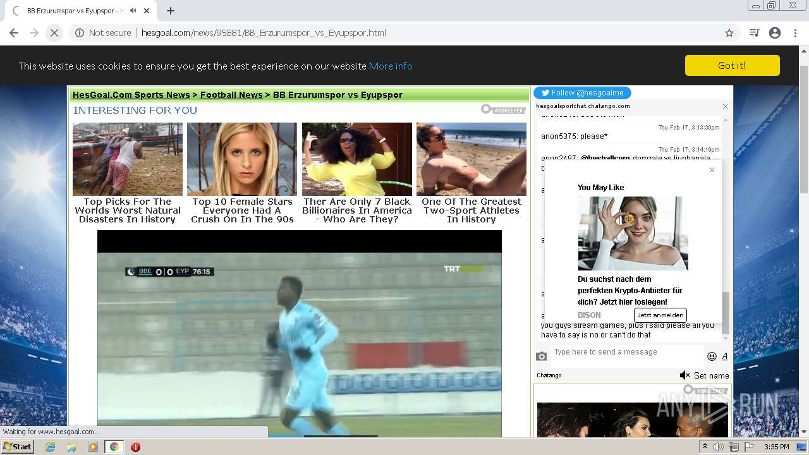Open HesGoal.Com Sports News breadcrumb
Image resolution: width=809 pixels, height=455 pixels.
click(131, 95)
